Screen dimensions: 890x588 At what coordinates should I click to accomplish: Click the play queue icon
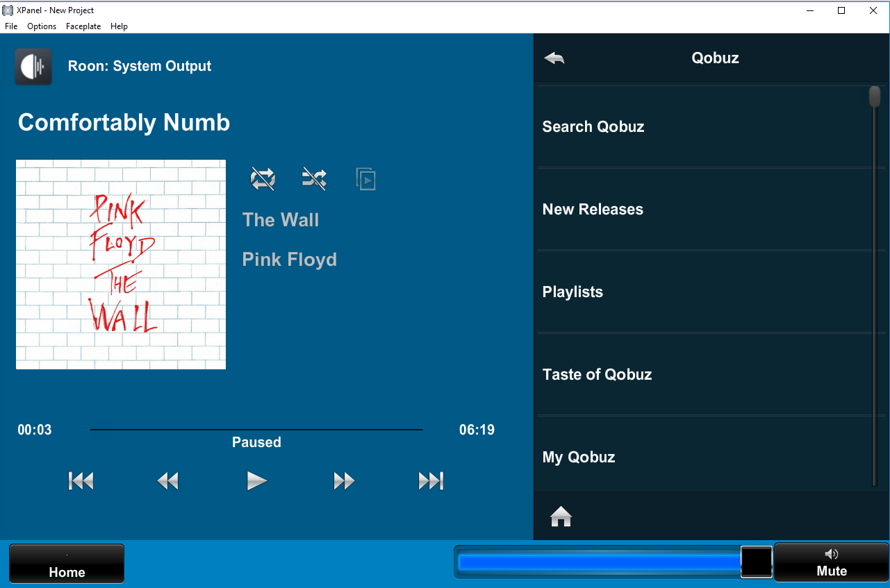(x=365, y=179)
